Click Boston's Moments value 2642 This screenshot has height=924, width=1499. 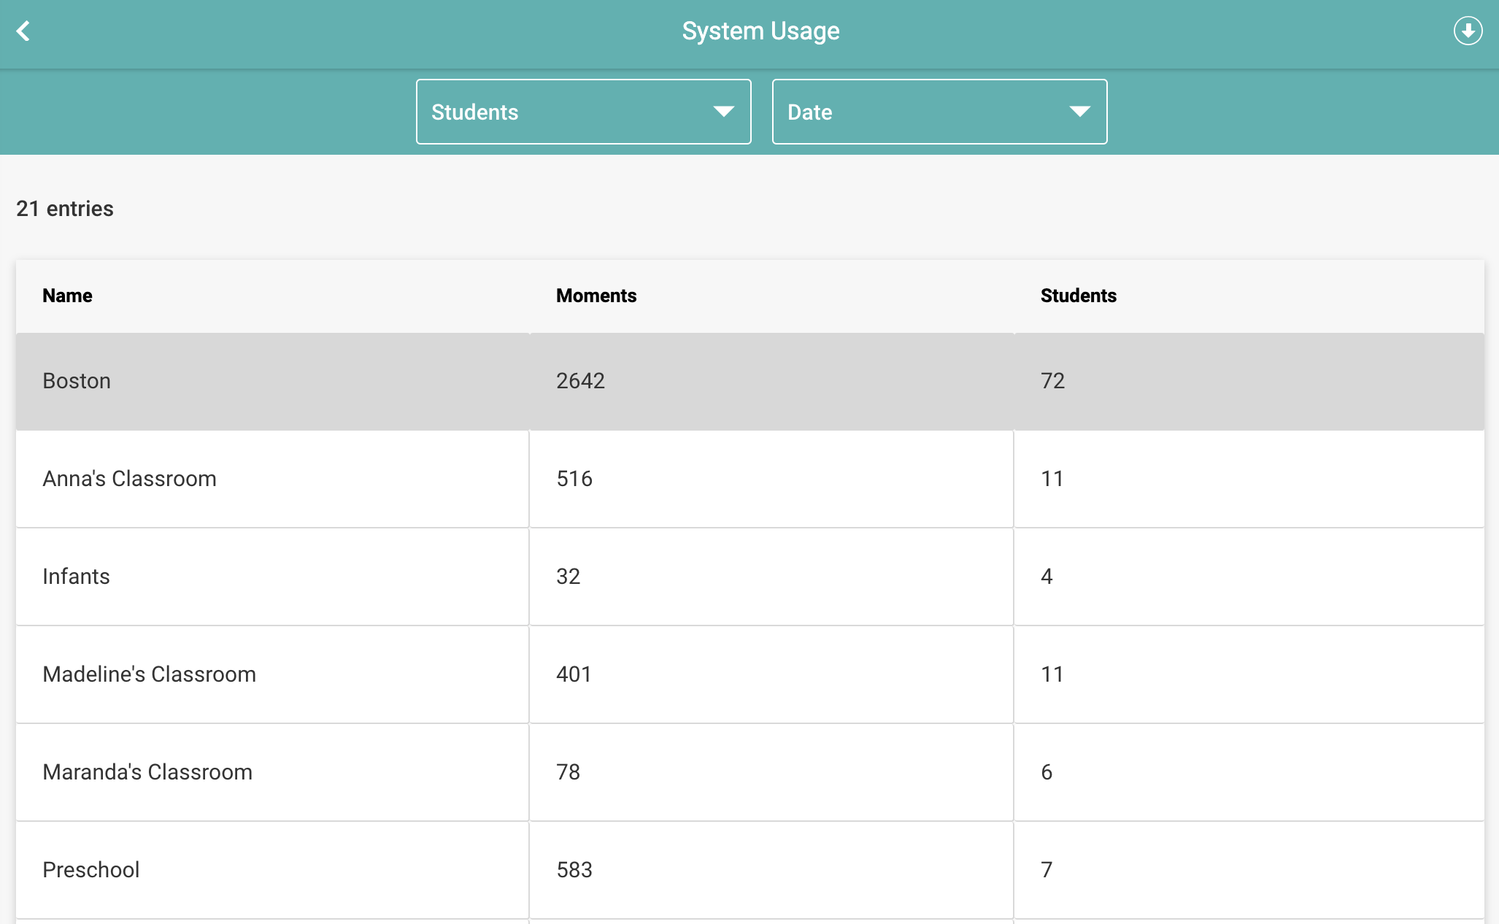581,380
